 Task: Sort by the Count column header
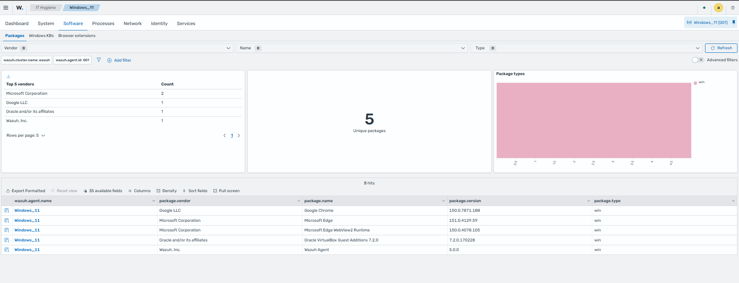click(x=167, y=84)
